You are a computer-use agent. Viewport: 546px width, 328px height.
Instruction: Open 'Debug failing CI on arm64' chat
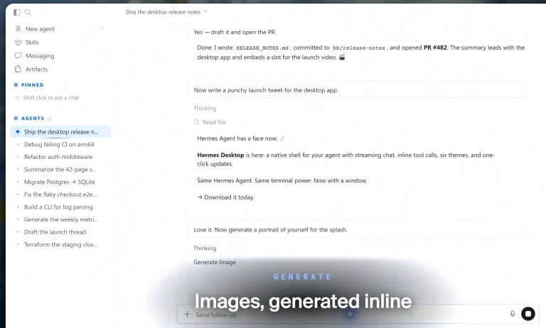[60, 144]
